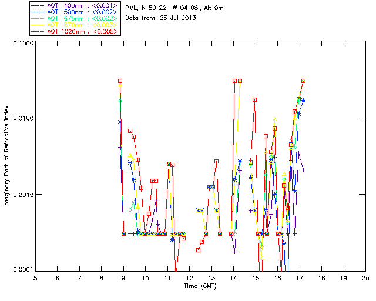Click the AOT 675nm legend entry
This screenshot has width=376, height=301.
click(82, 18)
